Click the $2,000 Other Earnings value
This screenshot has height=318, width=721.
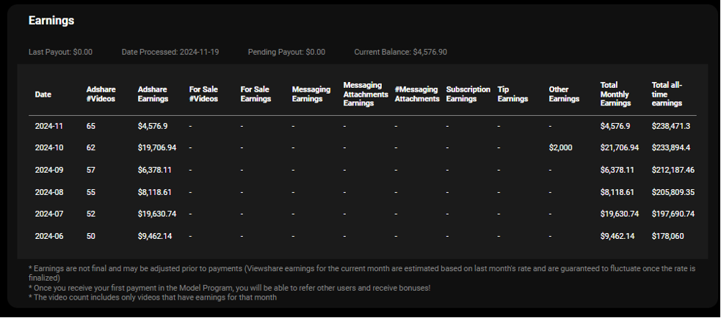561,148
